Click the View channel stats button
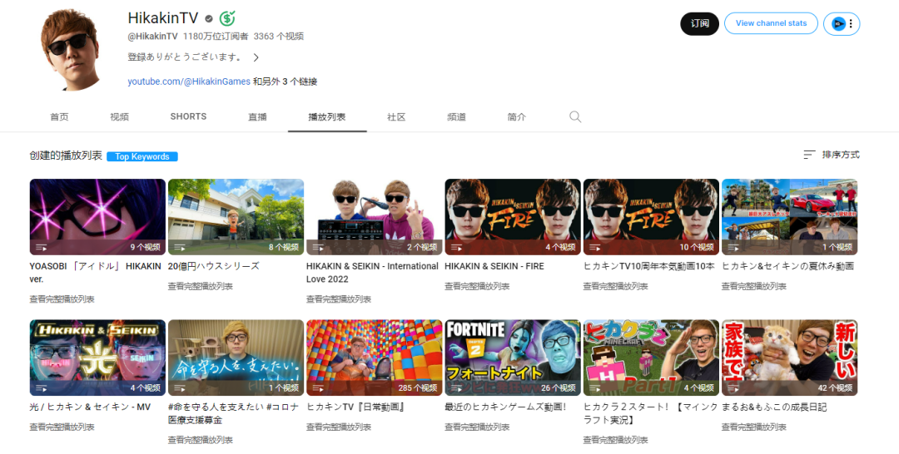The height and width of the screenshot is (454, 899). (771, 23)
